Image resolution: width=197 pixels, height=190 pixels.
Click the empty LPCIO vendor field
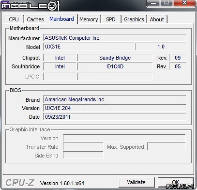click(x=60, y=77)
